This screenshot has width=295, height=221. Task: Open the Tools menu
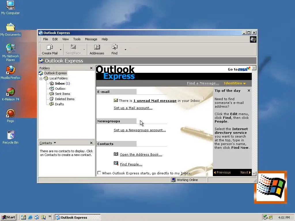pyautogui.click(x=77, y=39)
